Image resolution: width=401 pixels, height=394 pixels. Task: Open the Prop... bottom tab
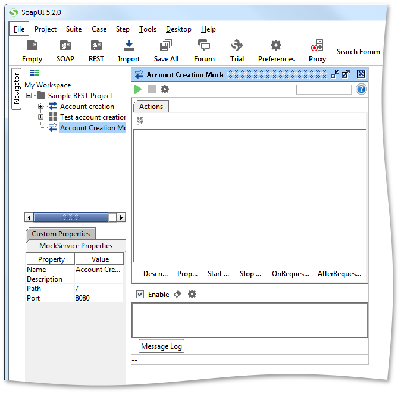[x=187, y=274]
